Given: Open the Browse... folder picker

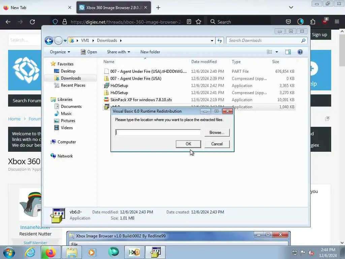Looking at the screenshot, I should tap(217, 132).
